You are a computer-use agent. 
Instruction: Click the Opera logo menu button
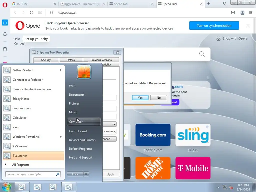click(5, 5)
